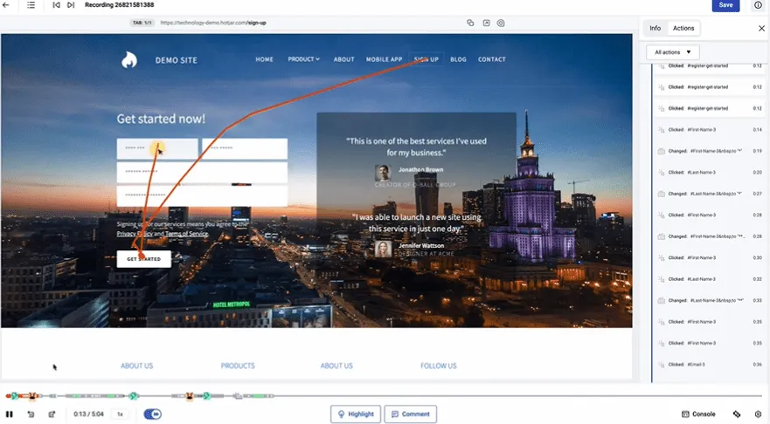The width and height of the screenshot is (770, 424).
Task: Jump to the next recording
Action: (71, 5)
